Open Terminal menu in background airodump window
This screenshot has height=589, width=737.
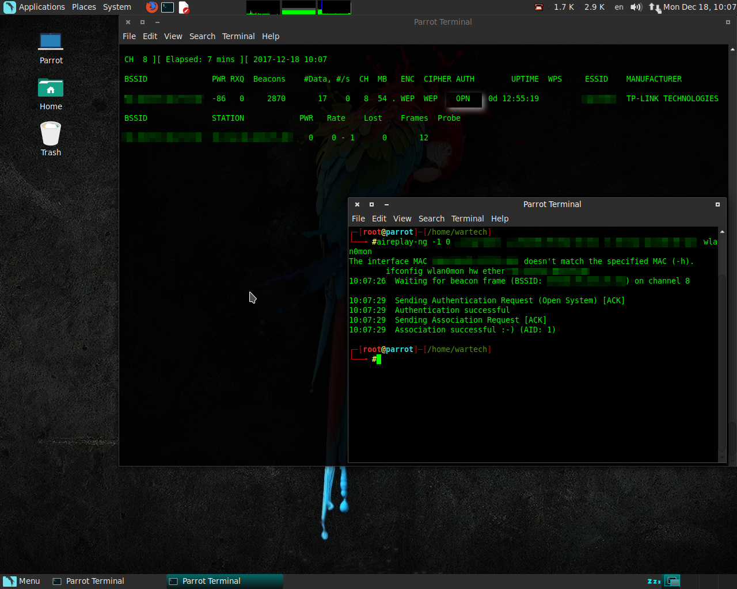point(238,36)
